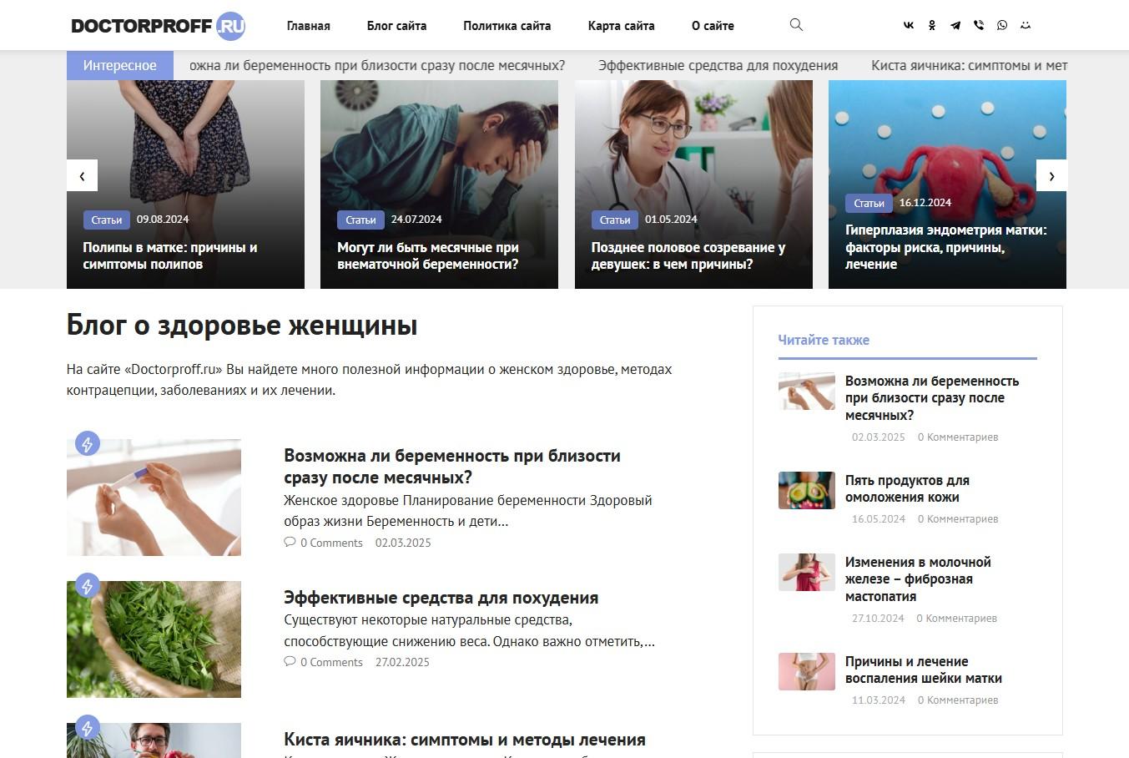
Task: Click the Статьи tag dated 16.12.2024
Action: 869,203
